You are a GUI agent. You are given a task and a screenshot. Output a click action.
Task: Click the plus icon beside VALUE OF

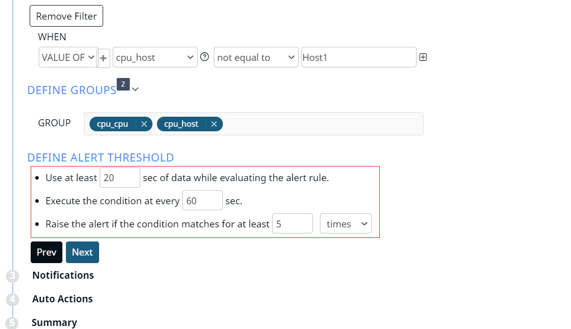[x=104, y=58]
